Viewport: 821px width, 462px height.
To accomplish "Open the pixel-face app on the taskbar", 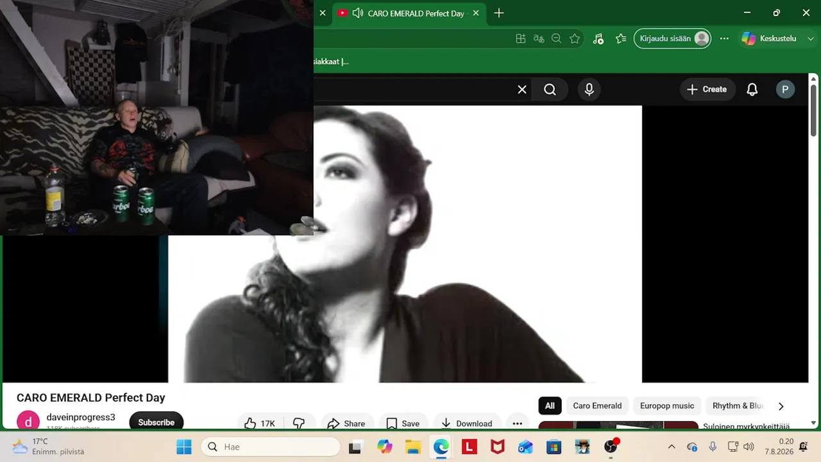I will coord(582,447).
